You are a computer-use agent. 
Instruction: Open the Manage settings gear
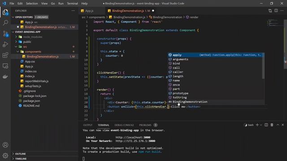(x=5, y=156)
